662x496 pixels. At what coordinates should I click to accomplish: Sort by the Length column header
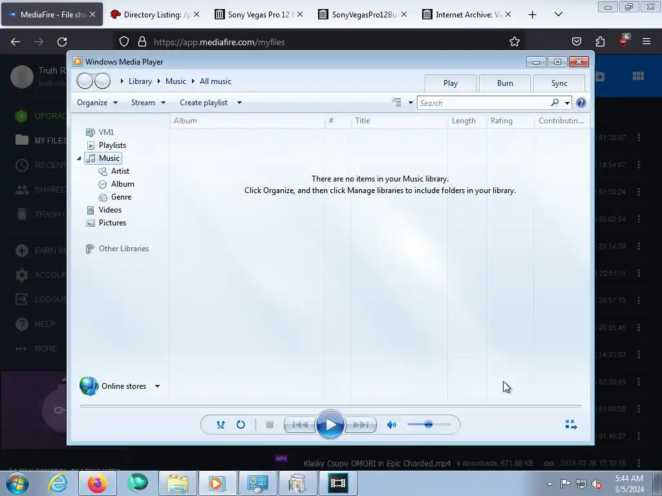(467, 121)
